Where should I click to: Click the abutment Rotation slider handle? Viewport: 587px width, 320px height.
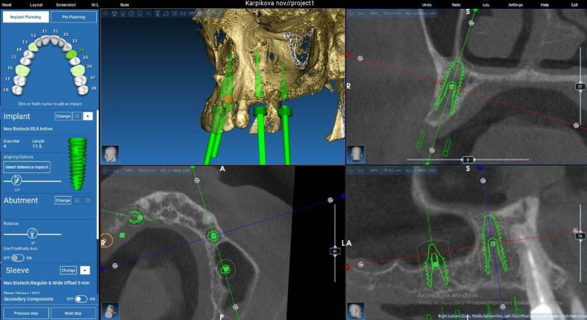(x=33, y=233)
